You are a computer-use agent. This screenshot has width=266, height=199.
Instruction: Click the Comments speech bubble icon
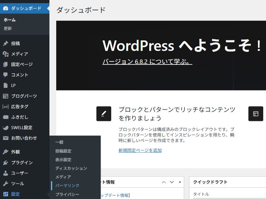(x=6, y=75)
